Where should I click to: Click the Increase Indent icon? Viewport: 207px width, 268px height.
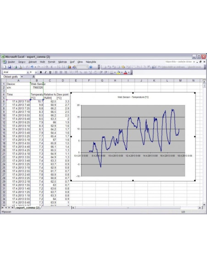pos(106,73)
